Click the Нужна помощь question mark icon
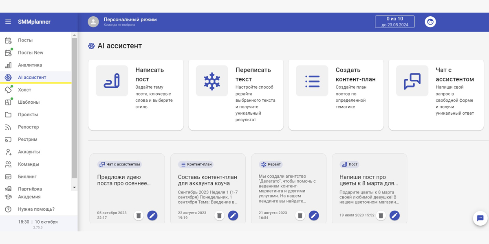This screenshot has height=244, width=489. click(8, 209)
